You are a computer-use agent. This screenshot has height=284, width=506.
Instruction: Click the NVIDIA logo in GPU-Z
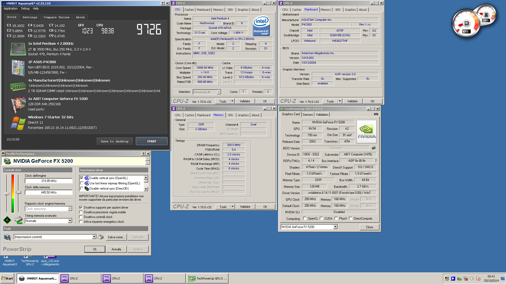pos(367,131)
